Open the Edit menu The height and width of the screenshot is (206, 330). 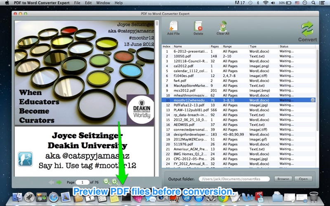pos(89,3)
